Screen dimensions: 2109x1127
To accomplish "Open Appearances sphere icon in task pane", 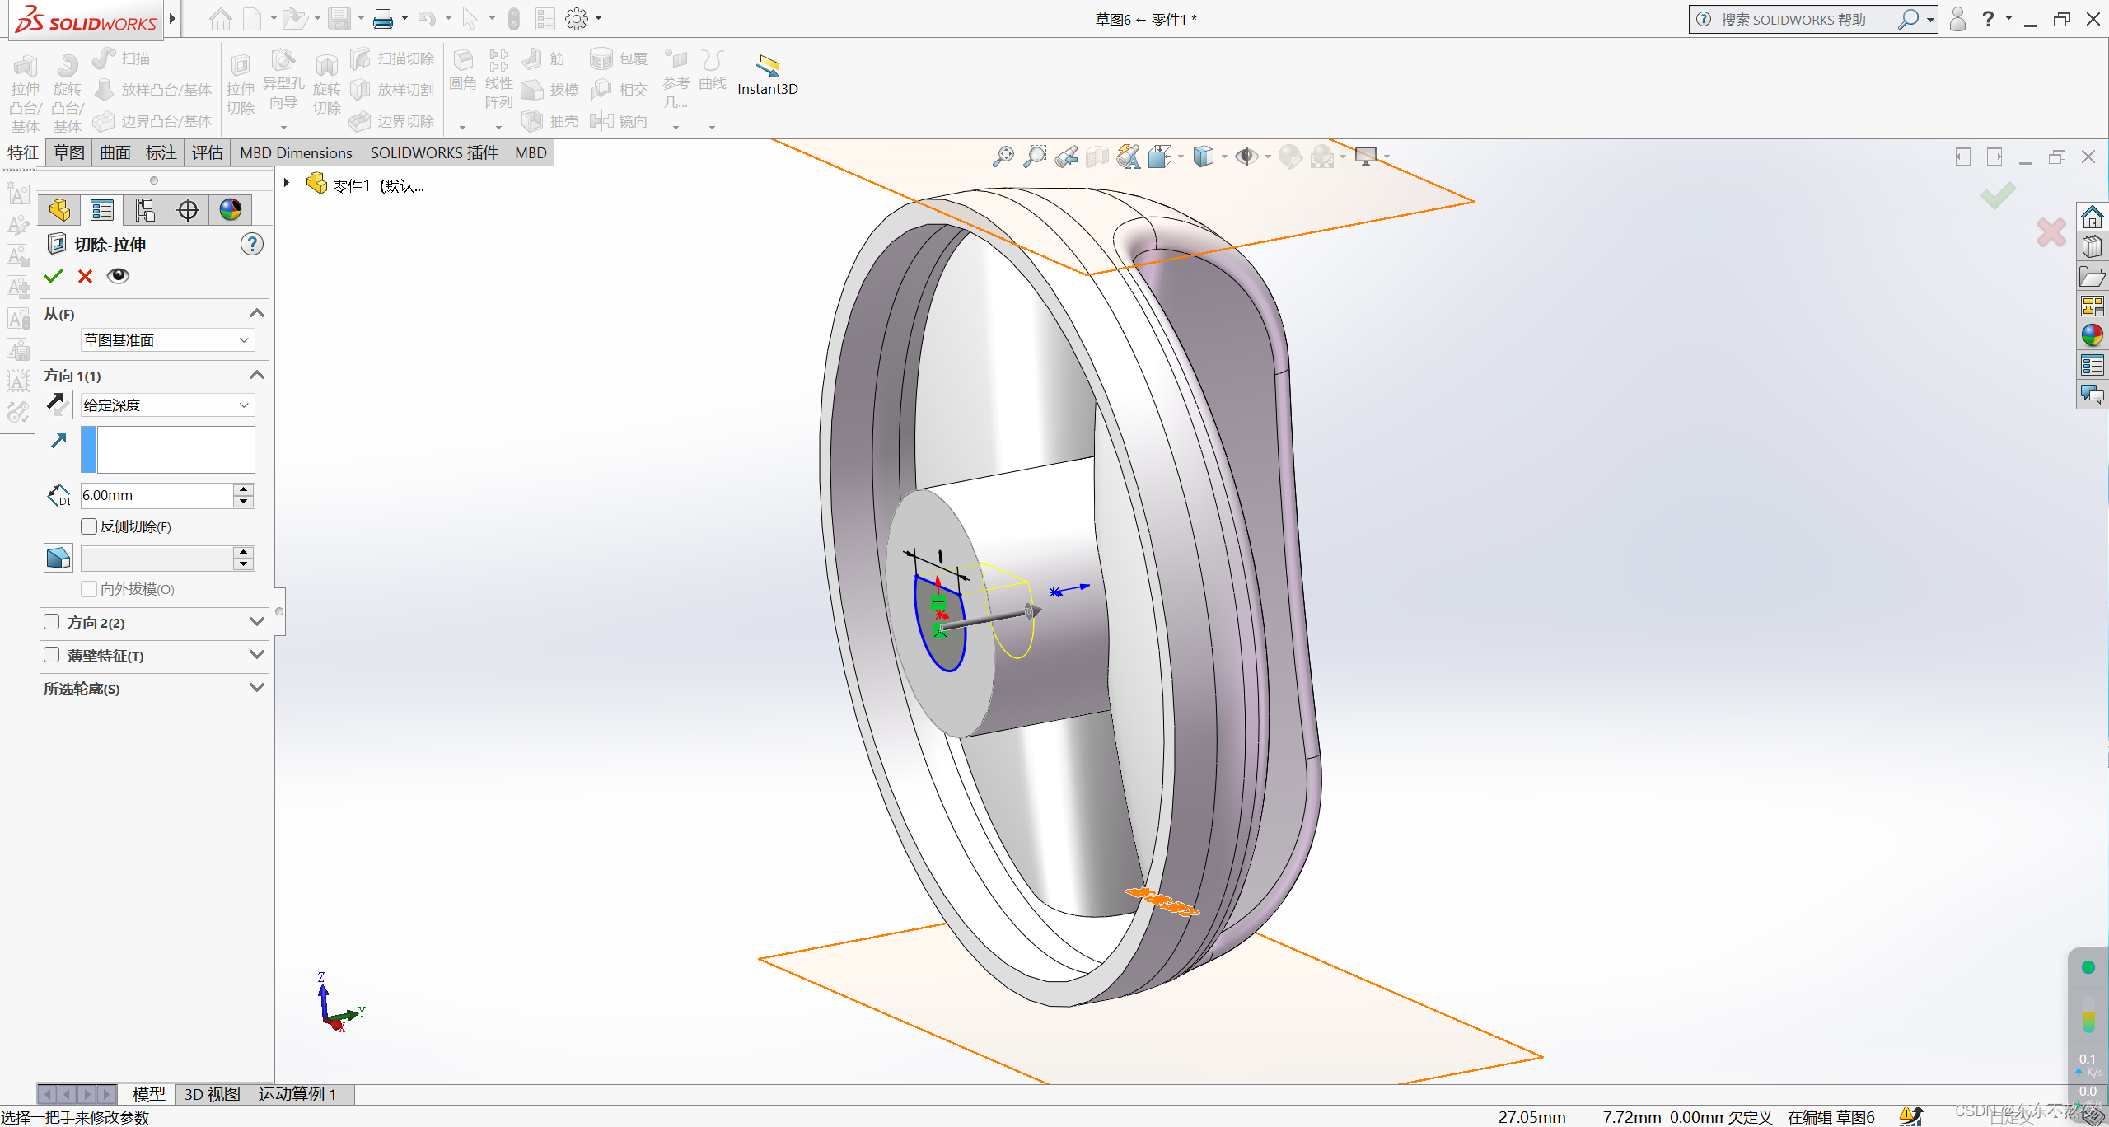I will tap(2093, 335).
